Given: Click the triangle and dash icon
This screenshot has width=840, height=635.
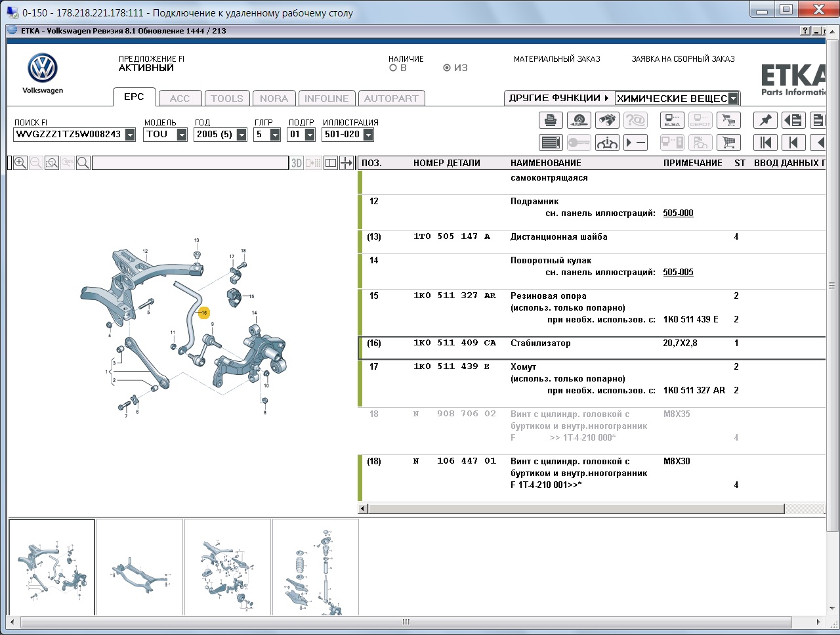Looking at the screenshot, I should click(x=635, y=142).
